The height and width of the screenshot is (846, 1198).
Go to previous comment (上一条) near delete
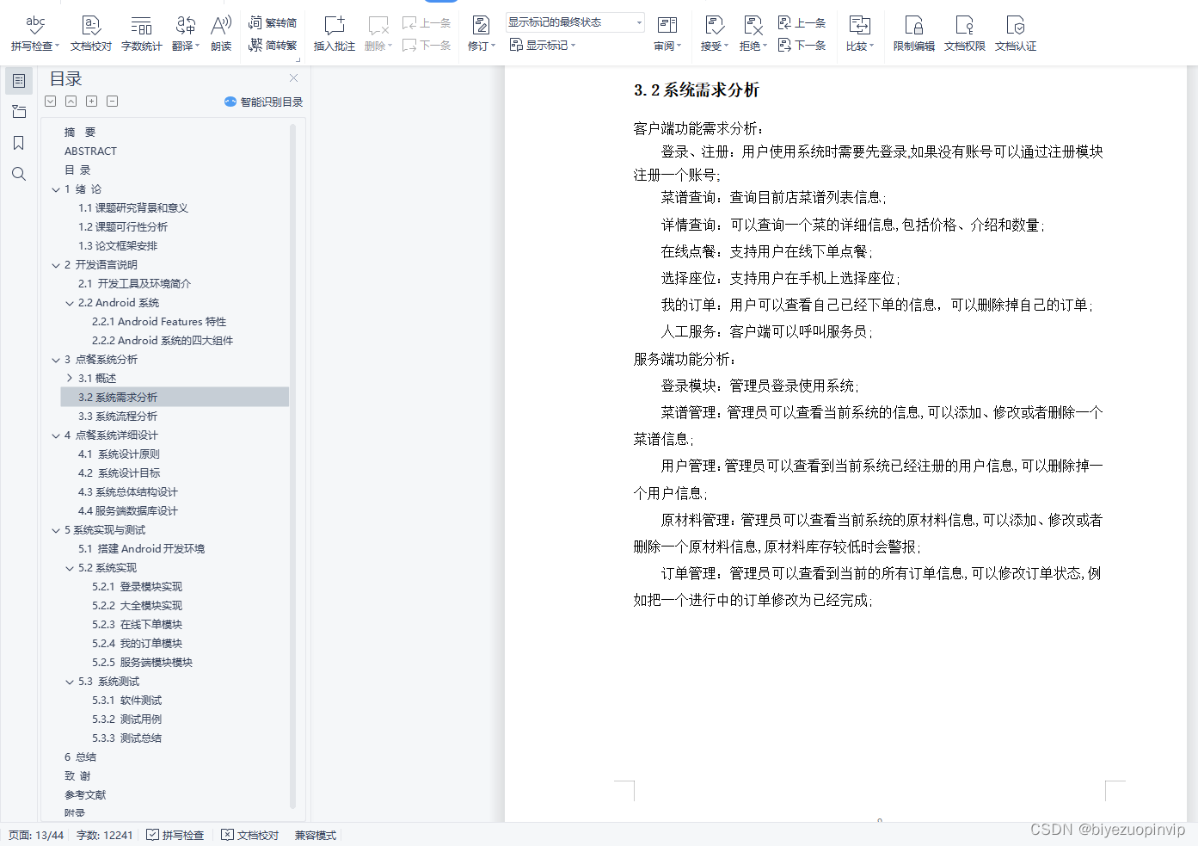click(x=427, y=22)
